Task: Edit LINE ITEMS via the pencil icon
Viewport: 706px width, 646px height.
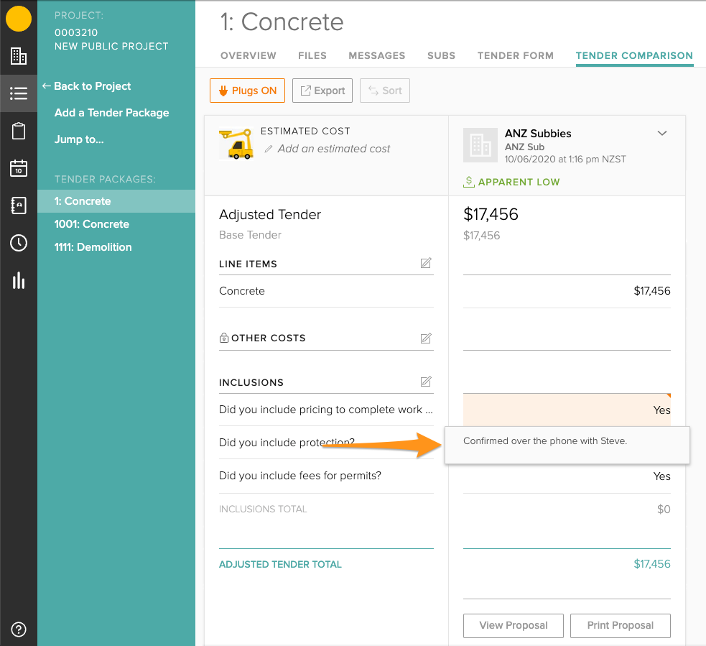Action: (426, 263)
